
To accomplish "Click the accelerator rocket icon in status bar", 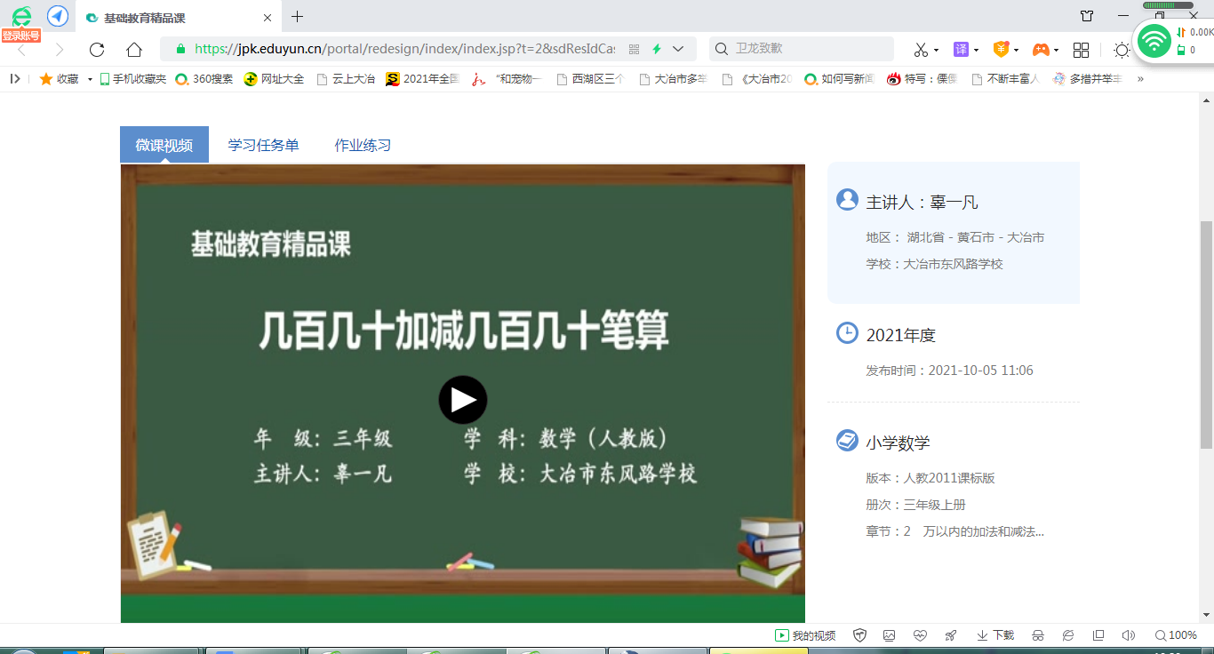I will click(x=950, y=635).
